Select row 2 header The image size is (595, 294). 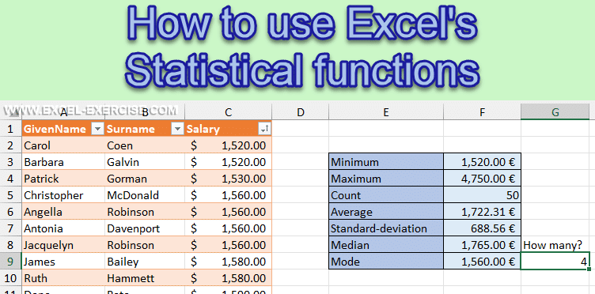10,145
